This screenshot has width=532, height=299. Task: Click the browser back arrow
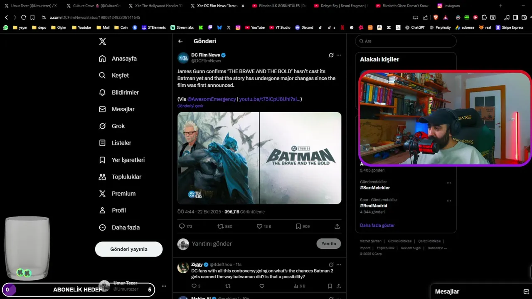pos(6,17)
